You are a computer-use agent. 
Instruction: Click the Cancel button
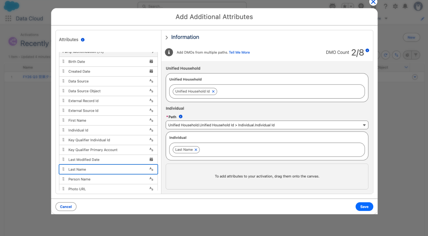coord(66,207)
